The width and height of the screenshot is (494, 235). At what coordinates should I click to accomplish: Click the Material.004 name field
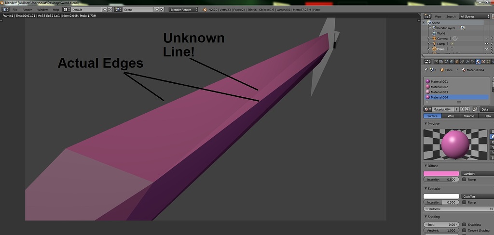click(443, 109)
